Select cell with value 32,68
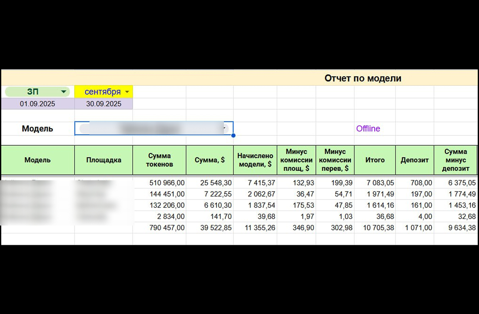The image size is (479, 314). 455,217
